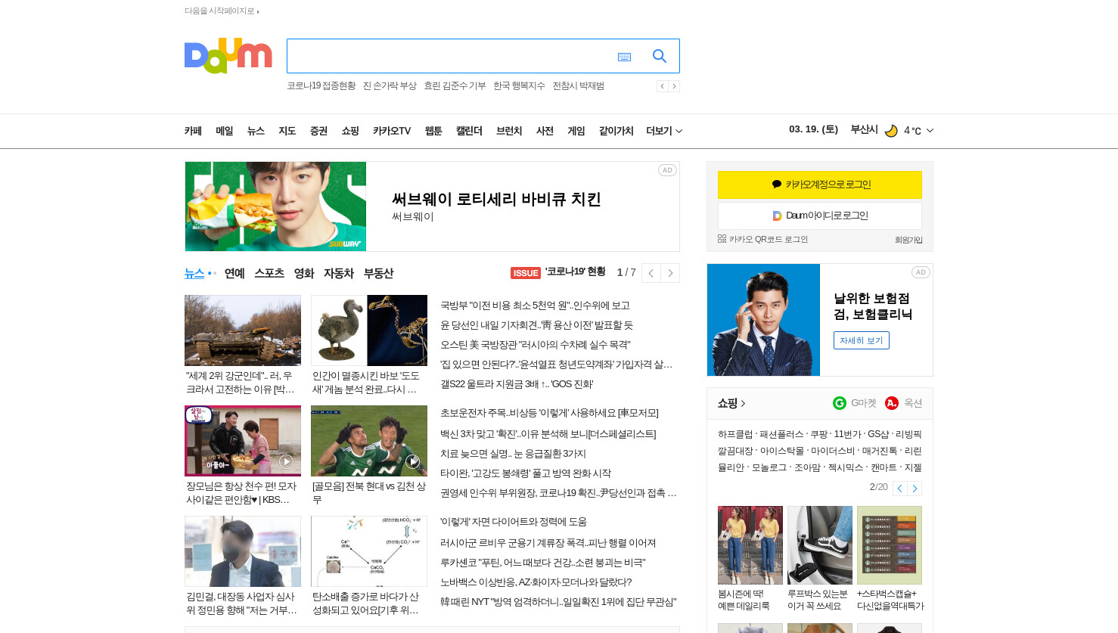
Task: Open 타이완 고강도 봉쇄령 headline
Action: point(526,473)
